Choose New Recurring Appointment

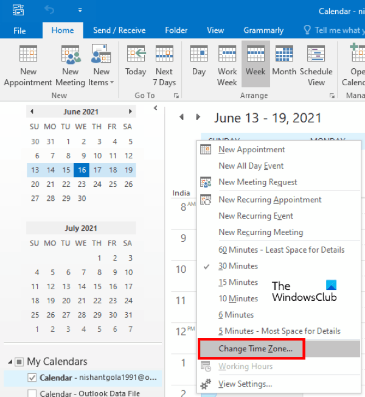tap(279, 200)
